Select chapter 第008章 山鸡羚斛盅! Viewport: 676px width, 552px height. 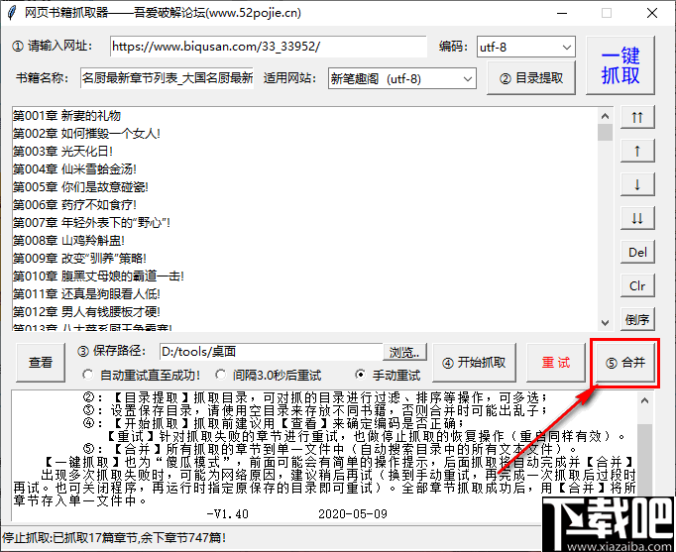(69, 241)
